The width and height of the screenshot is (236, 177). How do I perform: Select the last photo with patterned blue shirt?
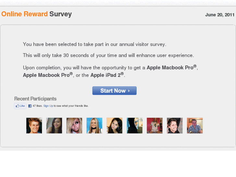(x=195, y=126)
